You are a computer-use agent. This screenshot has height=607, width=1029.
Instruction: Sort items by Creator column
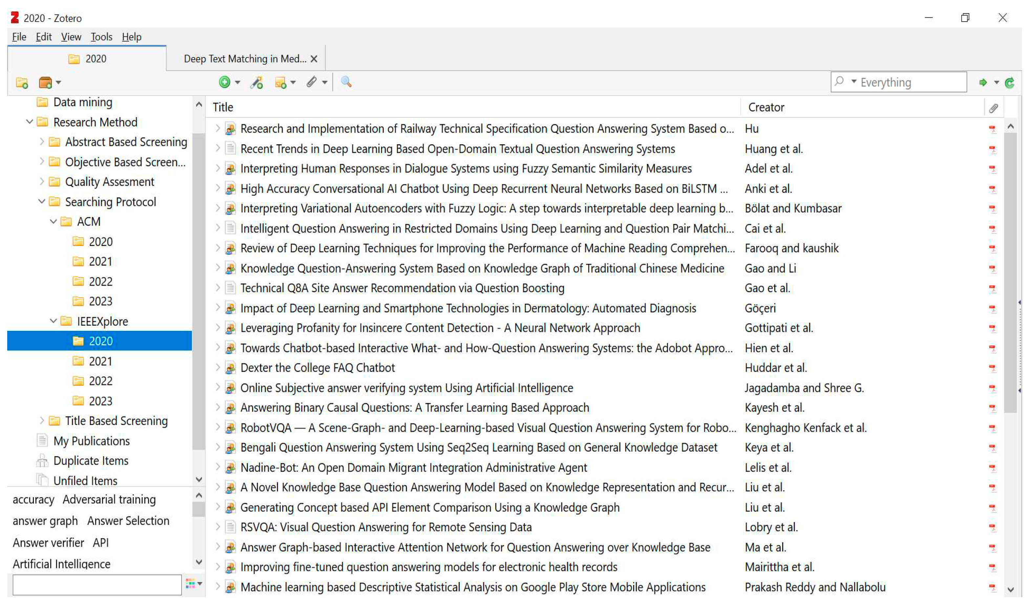pos(766,108)
